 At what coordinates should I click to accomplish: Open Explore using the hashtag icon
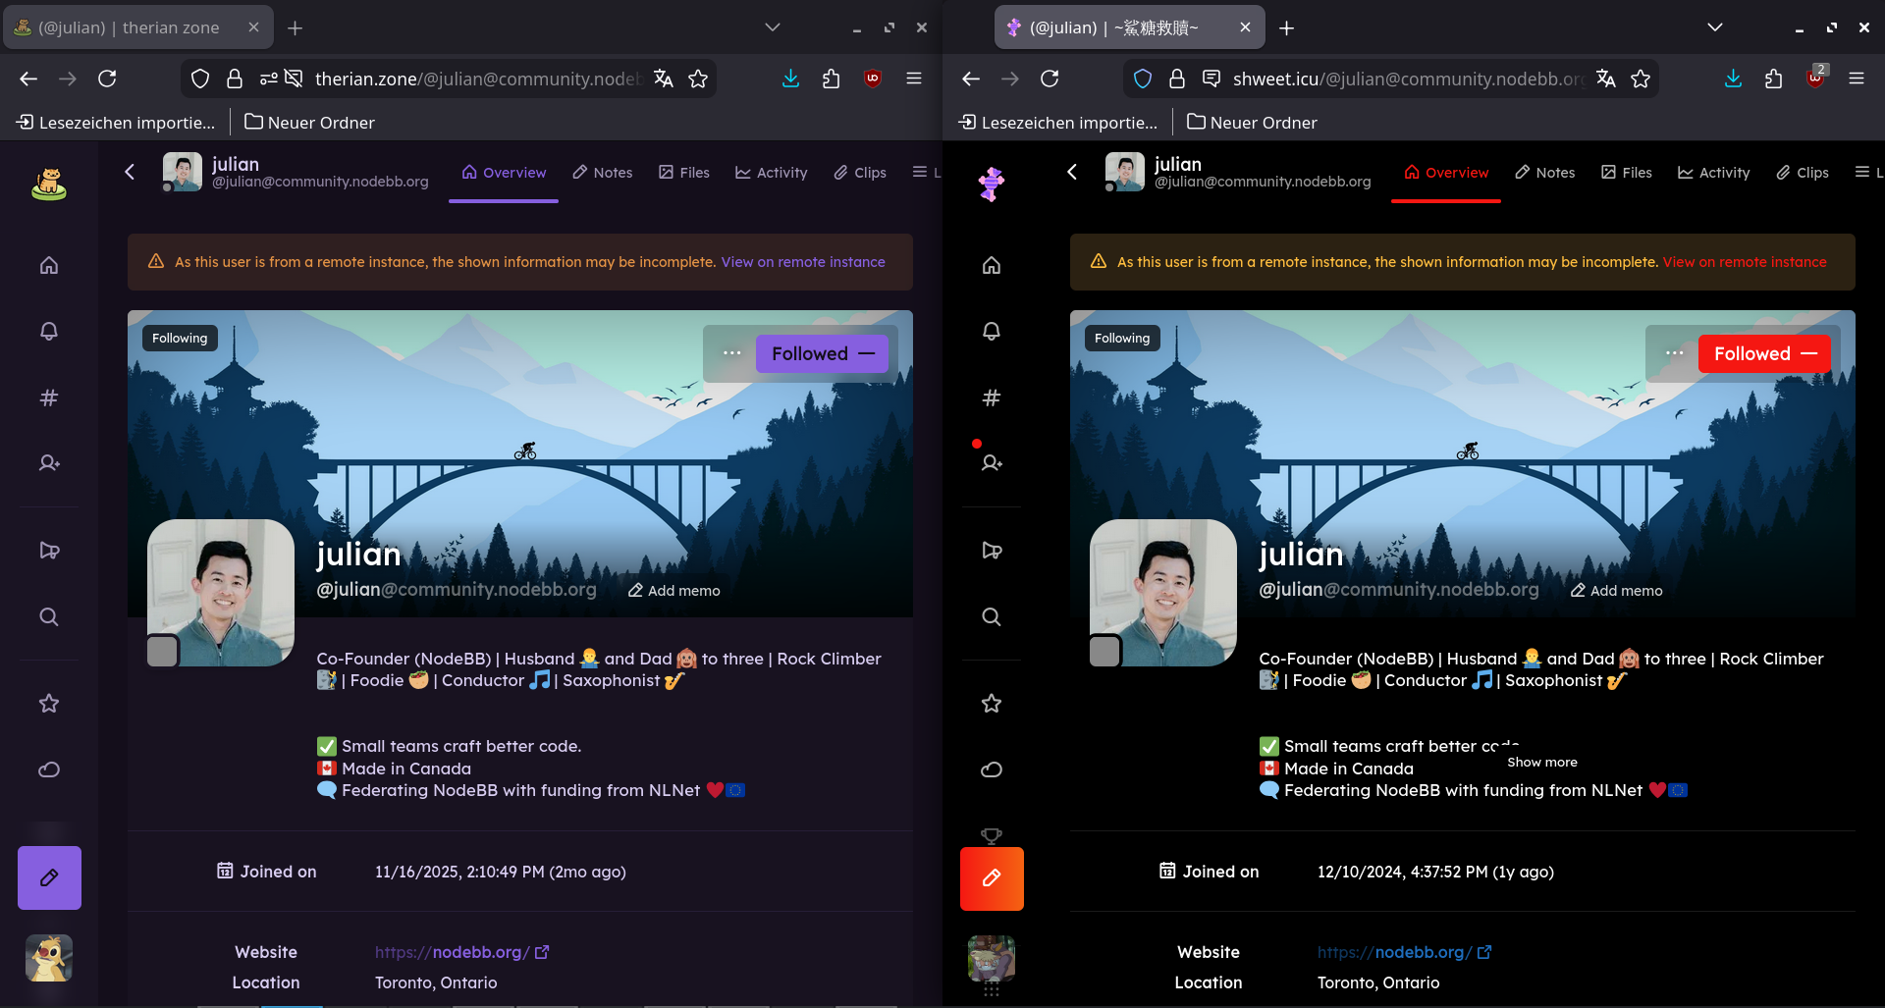(x=992, y=398)
